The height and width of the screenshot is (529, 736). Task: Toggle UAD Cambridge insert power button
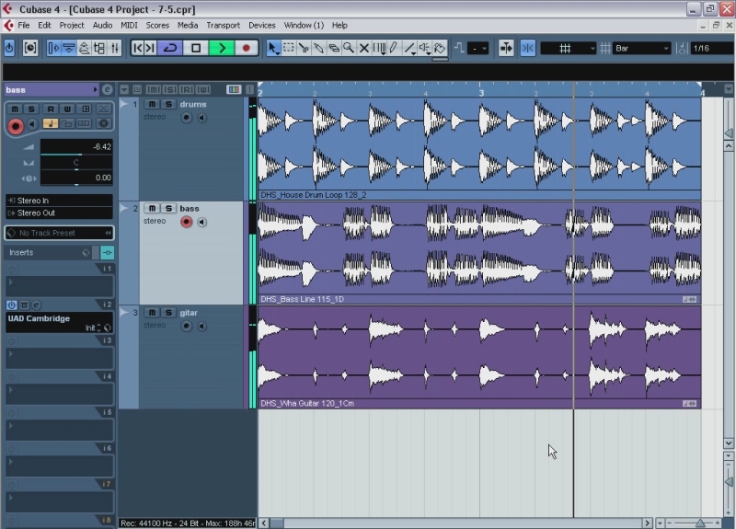click(x=12, y=305)
